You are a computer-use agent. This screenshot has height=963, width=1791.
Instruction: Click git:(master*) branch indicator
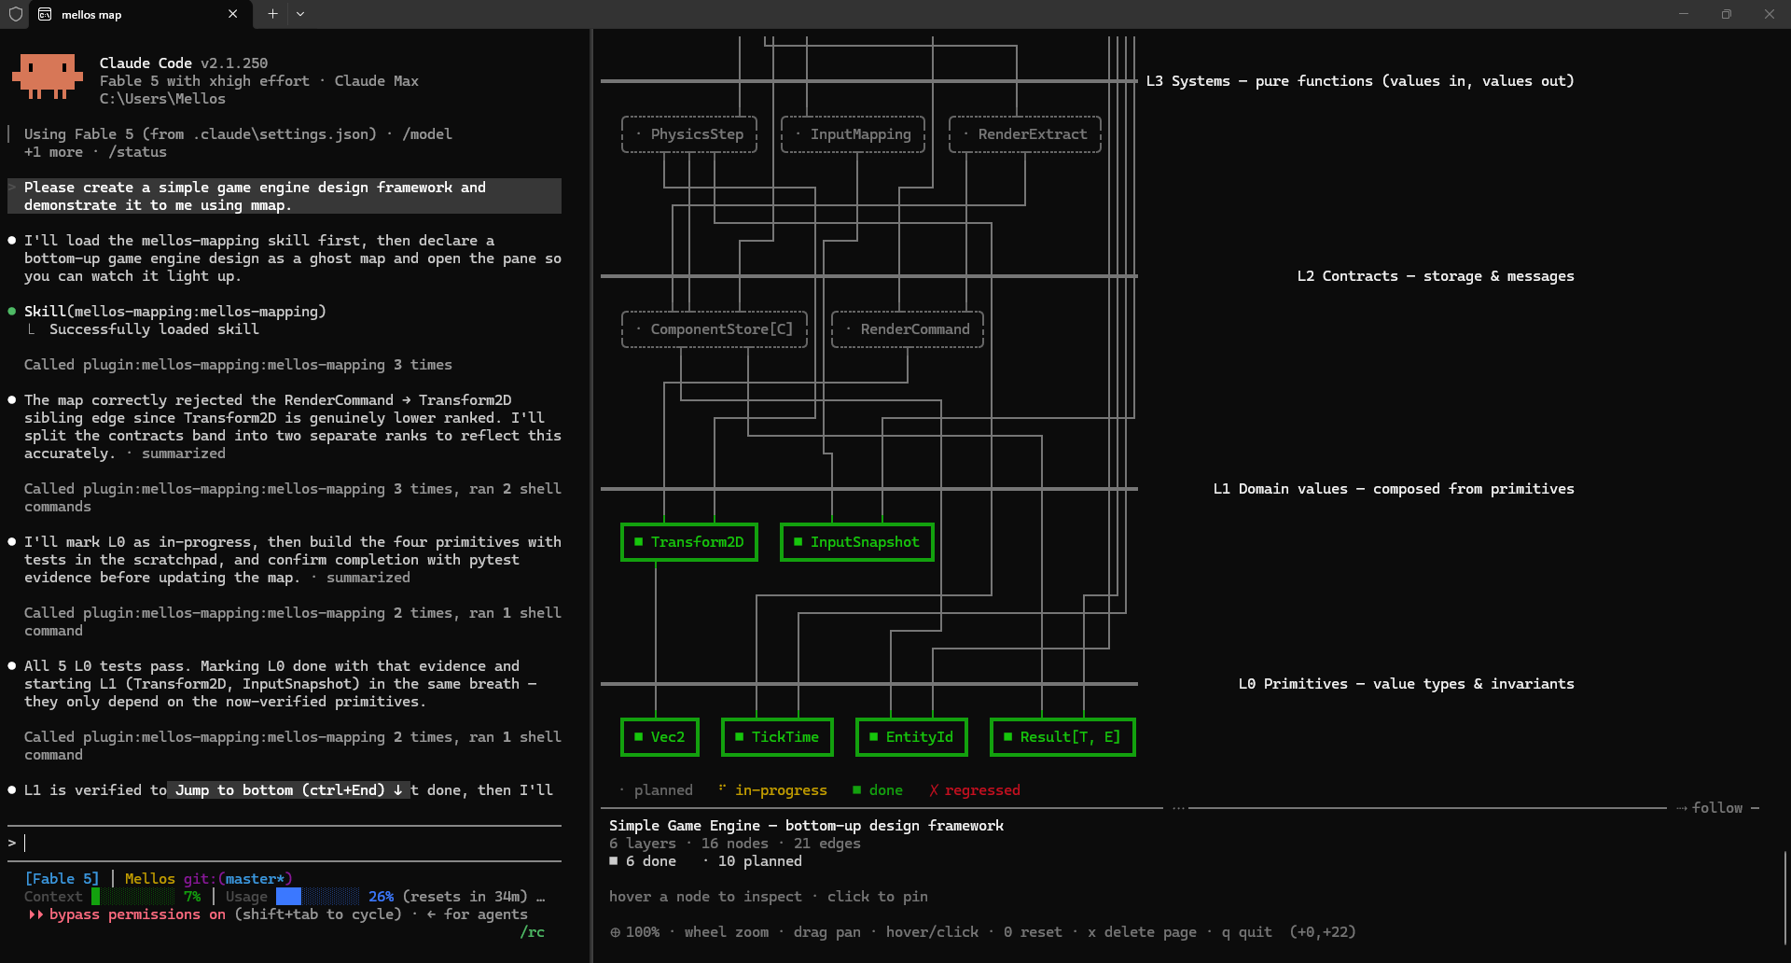click(238, 879)
